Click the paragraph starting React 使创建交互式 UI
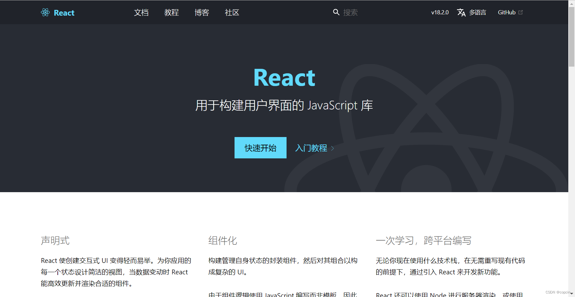Image resolution: width=575 pixels, height=297 pixels. click(116, 272)
